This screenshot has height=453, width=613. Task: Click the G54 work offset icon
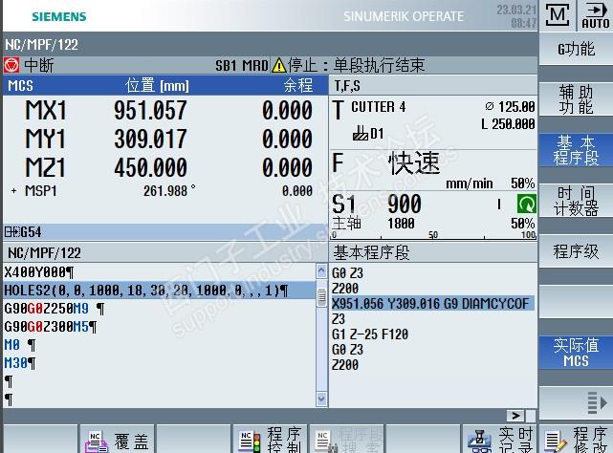coord(12,232)
